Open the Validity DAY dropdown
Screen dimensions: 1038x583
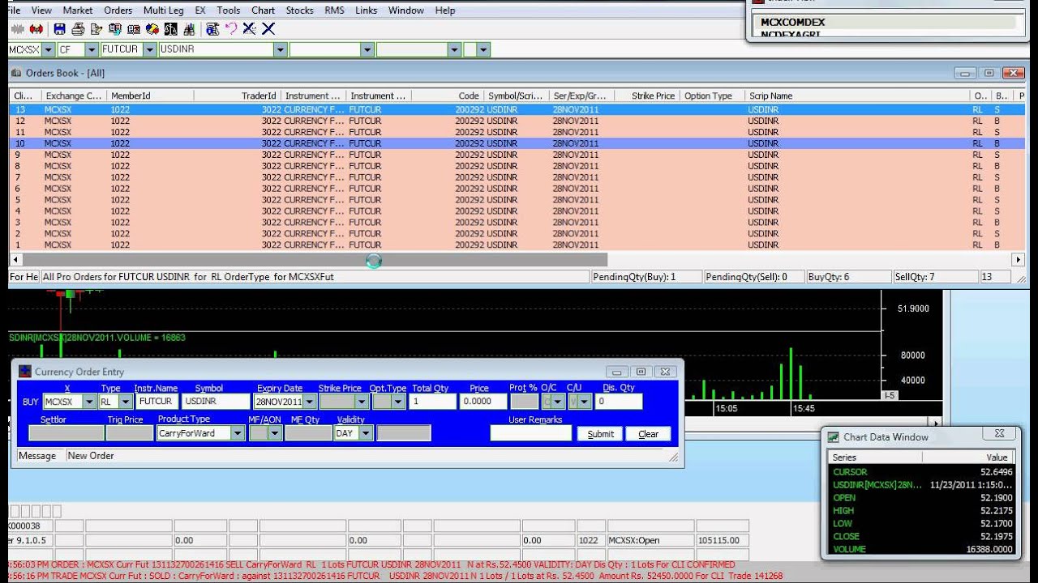[x=366, y=433]
